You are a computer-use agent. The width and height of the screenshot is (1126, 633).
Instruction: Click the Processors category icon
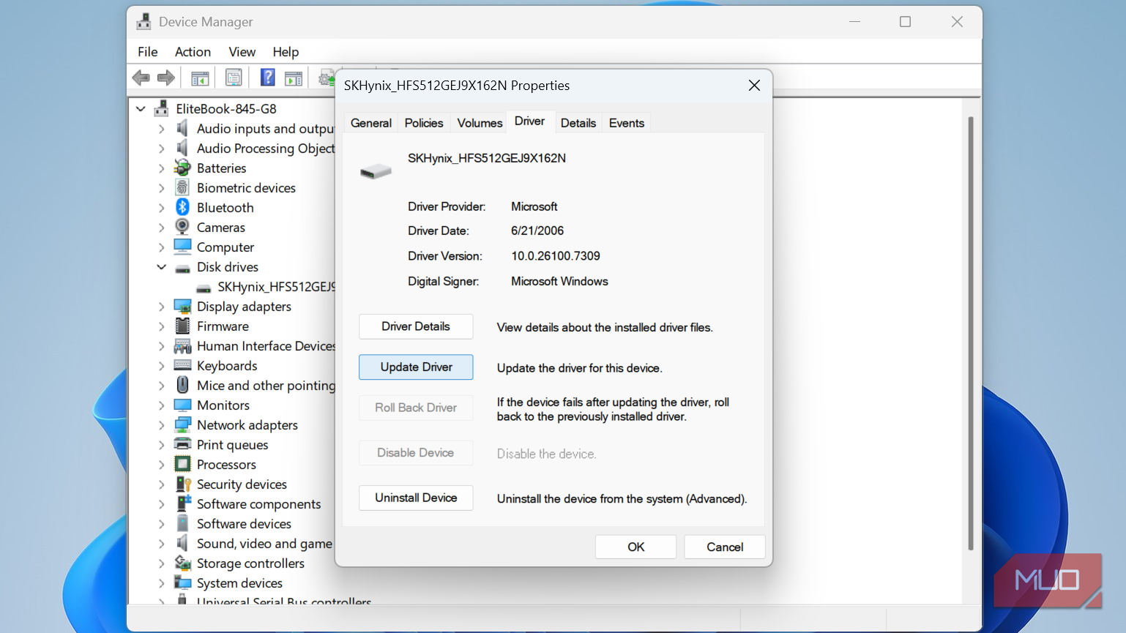pyautogui.click(x=182, y=465)
